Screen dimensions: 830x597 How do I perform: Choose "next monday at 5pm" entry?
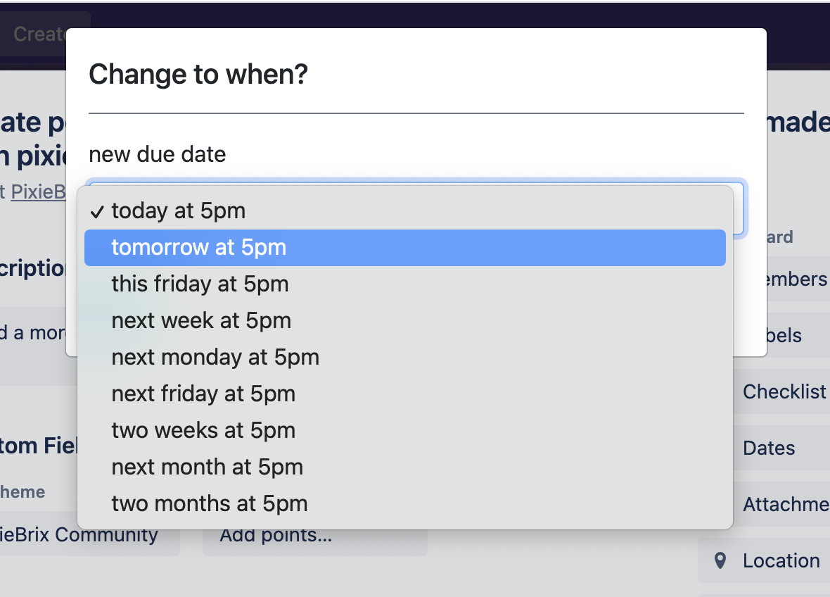click(215, 357)
